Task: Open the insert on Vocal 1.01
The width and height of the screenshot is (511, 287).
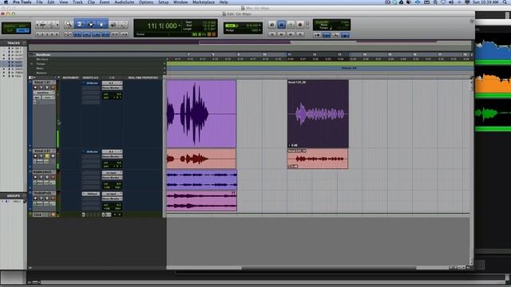Action: [91, 83]
